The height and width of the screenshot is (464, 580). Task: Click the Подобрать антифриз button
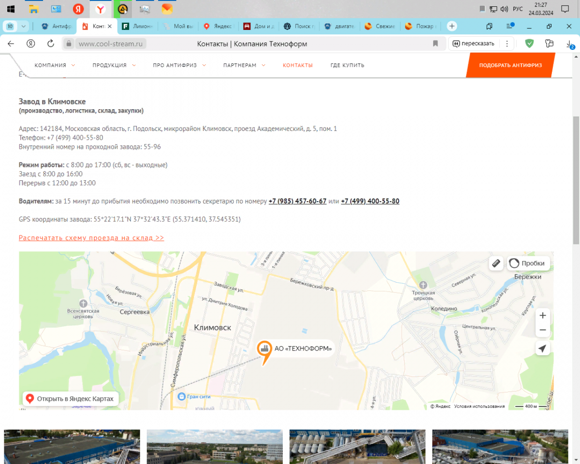pyautogui.click(x=510, y=65)
